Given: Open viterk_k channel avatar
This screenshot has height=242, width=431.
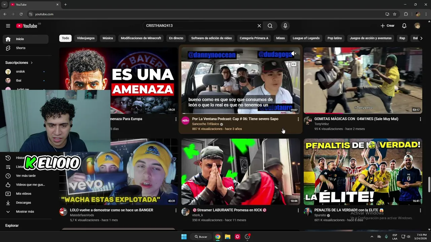Looking at the screenshot, I should coord(186,212).
